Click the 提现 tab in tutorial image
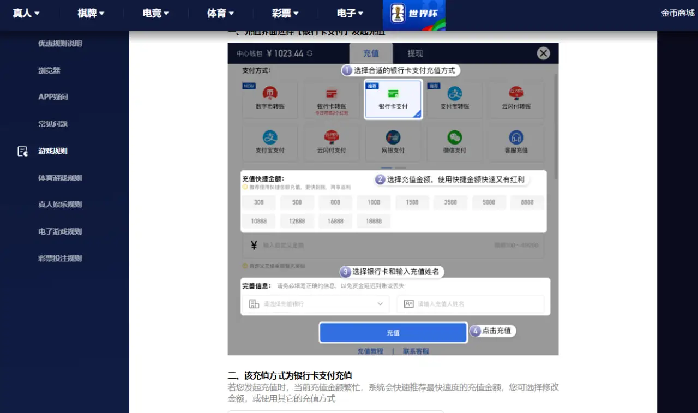The height and width of the screenshot is (413, 698). 415,53
